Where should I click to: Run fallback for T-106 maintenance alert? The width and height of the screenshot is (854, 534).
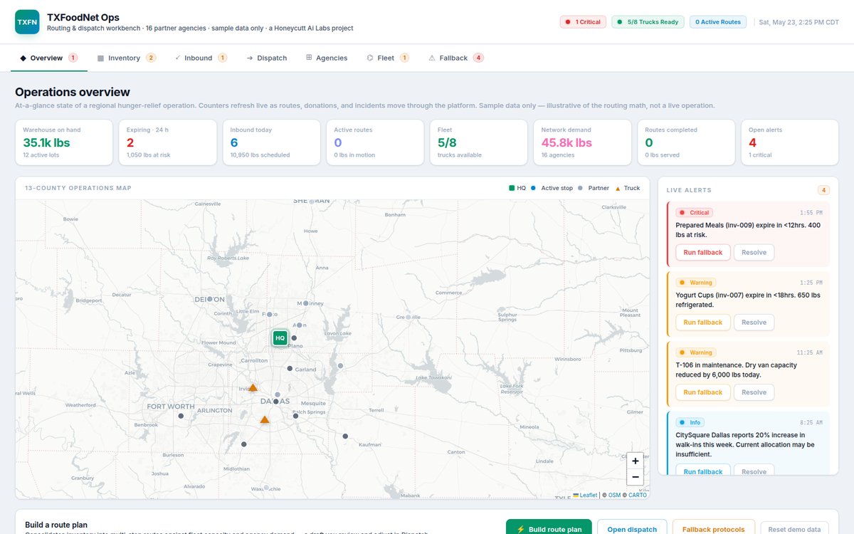point(703,392)
